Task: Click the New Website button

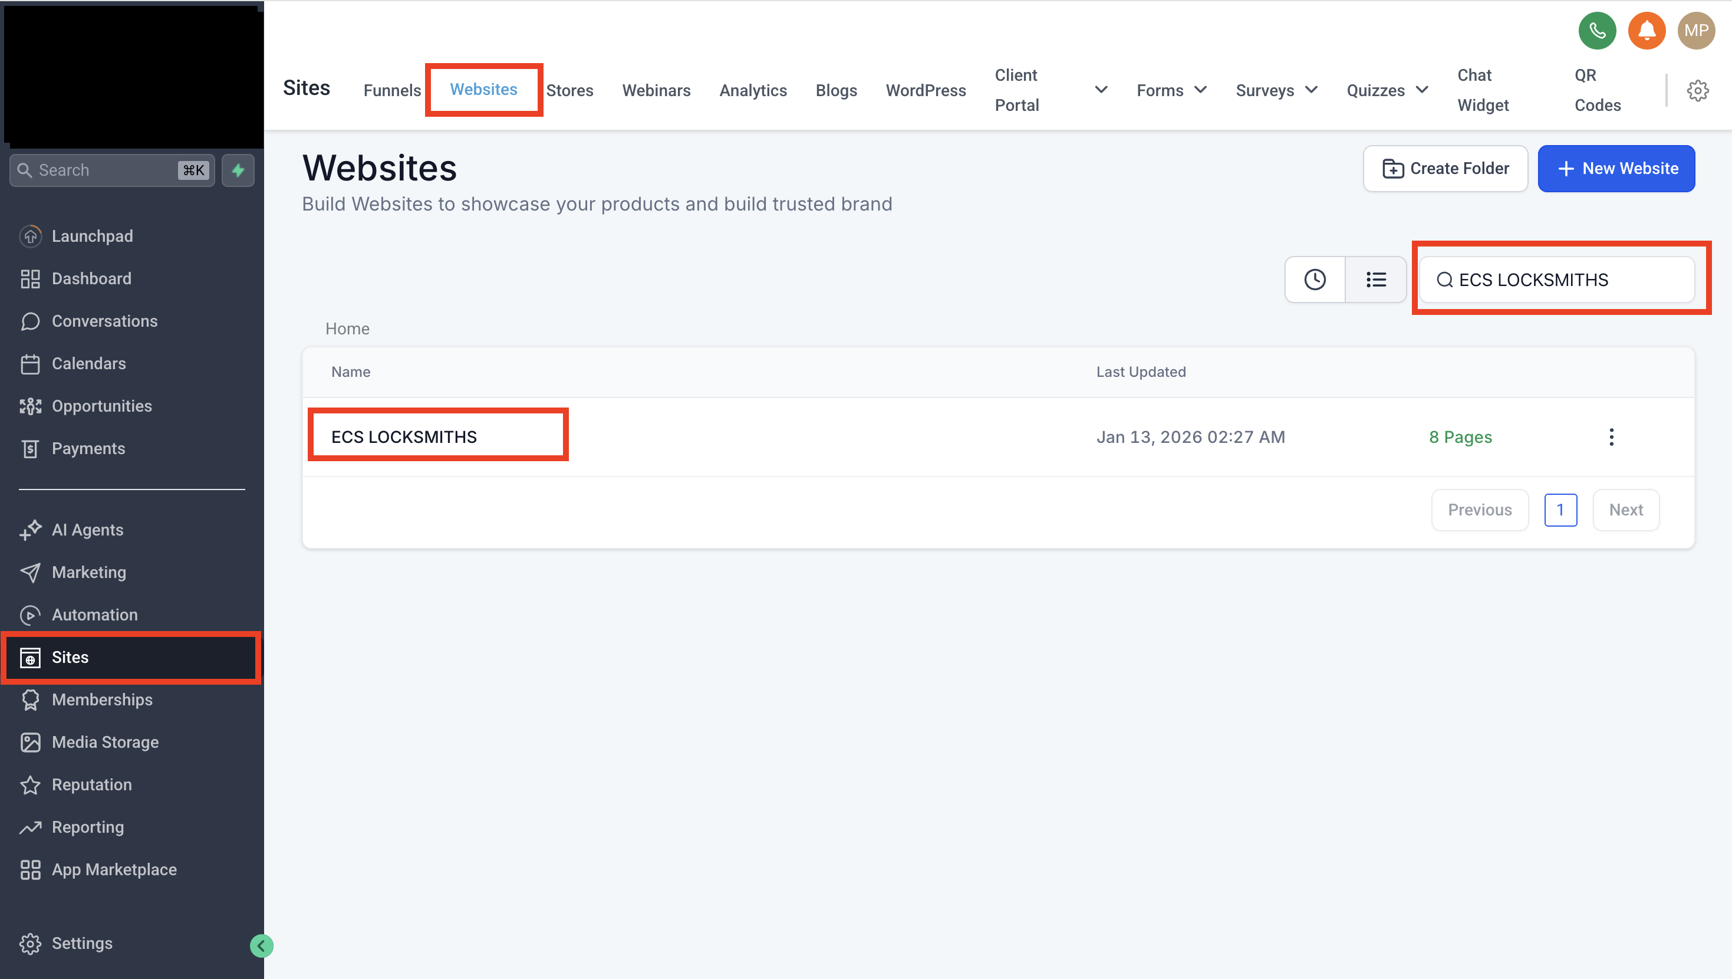Action: 1616,168
